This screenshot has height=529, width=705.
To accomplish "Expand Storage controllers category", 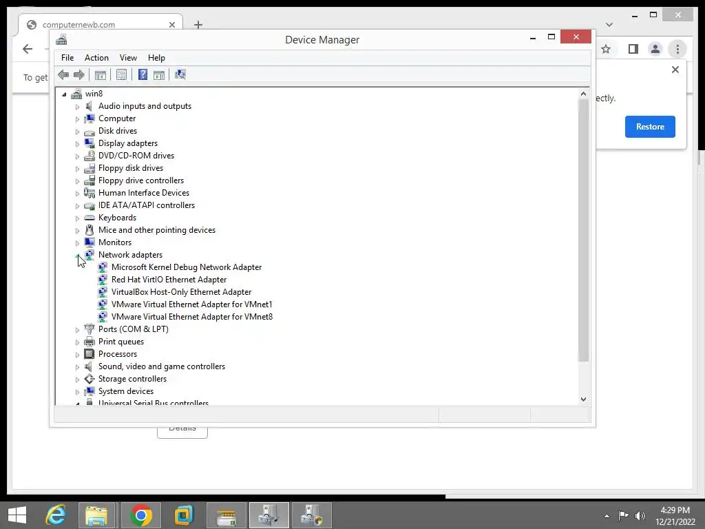I will point(77,380).
